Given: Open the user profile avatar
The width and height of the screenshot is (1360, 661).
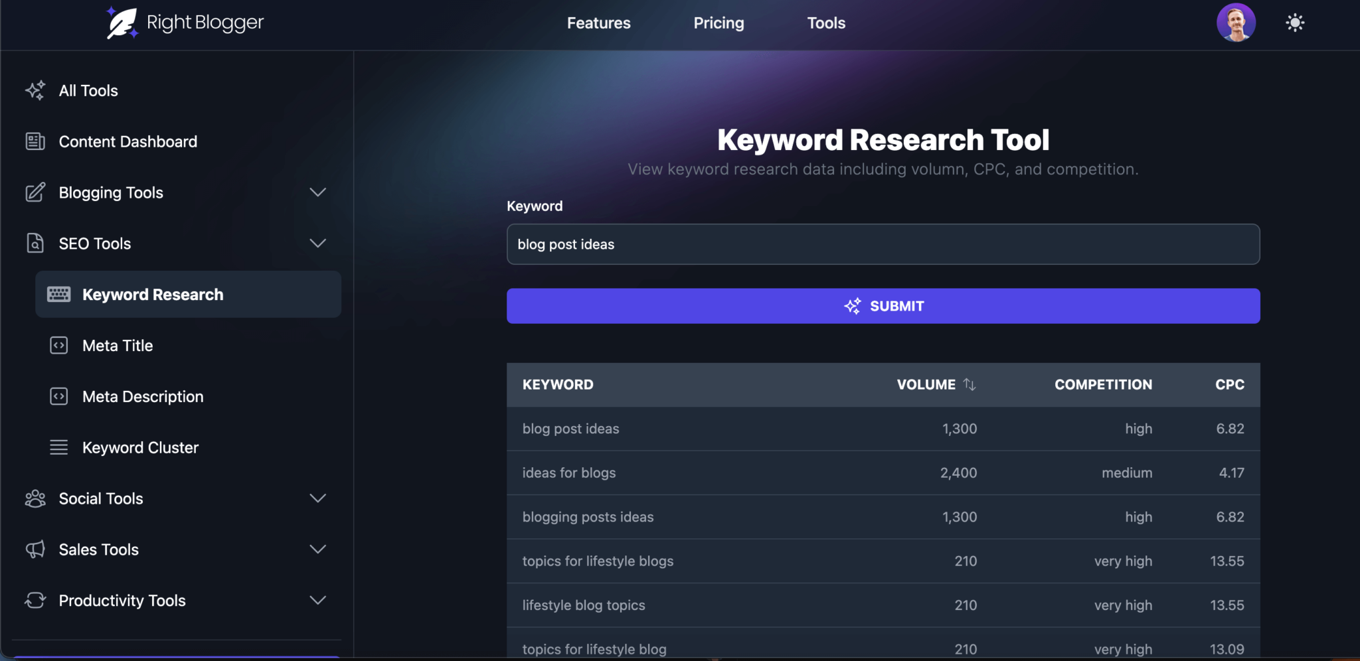Looking at the screenshot, I should (x=1236, y=23).
